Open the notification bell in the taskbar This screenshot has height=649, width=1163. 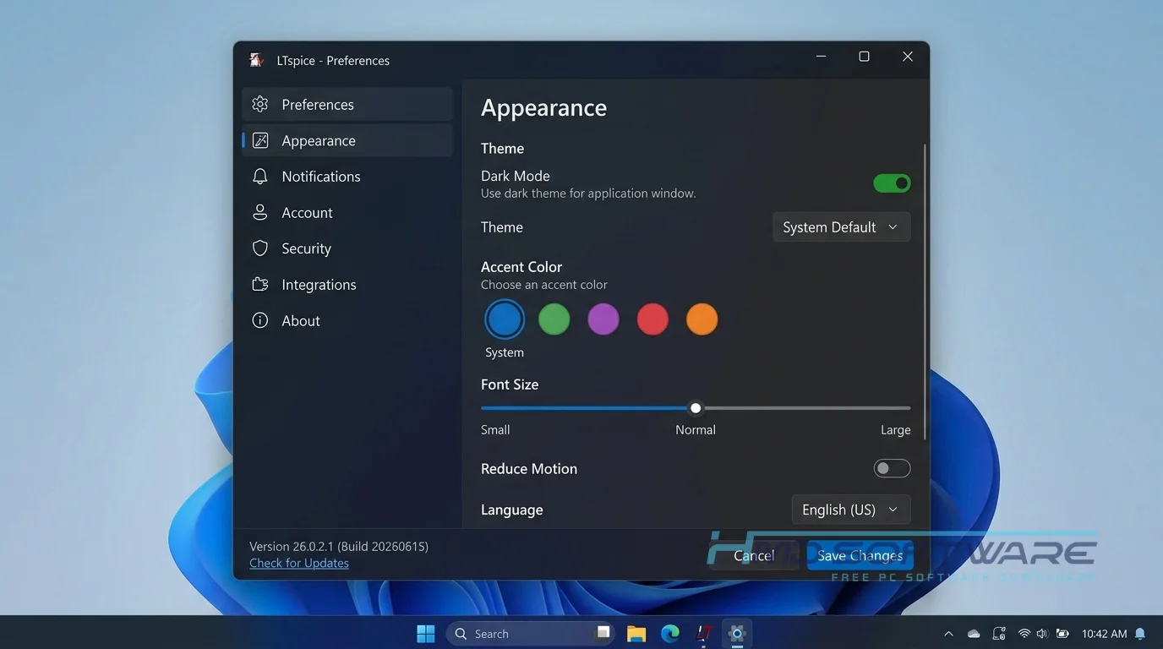click(x=1140, y=634)
